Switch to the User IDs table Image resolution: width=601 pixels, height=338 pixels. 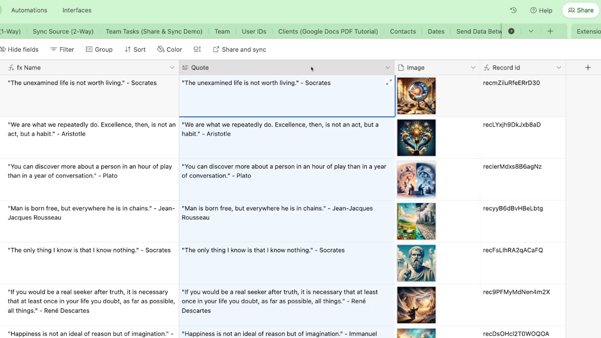pos(254,32)
